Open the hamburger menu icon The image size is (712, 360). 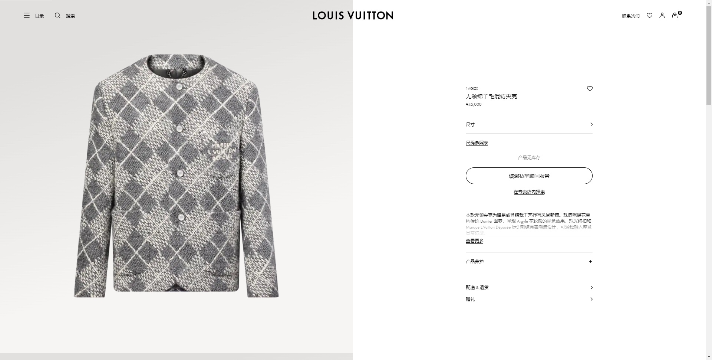pos(27,16)
